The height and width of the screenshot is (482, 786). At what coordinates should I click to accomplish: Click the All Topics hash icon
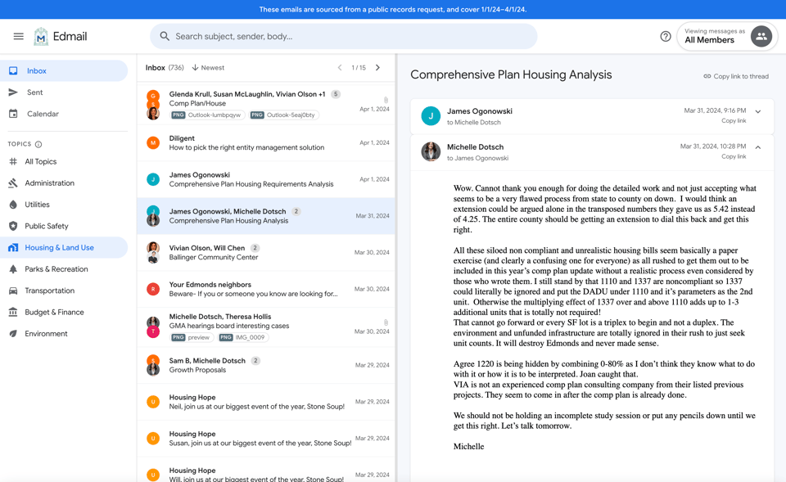click(x=11, y=161)
